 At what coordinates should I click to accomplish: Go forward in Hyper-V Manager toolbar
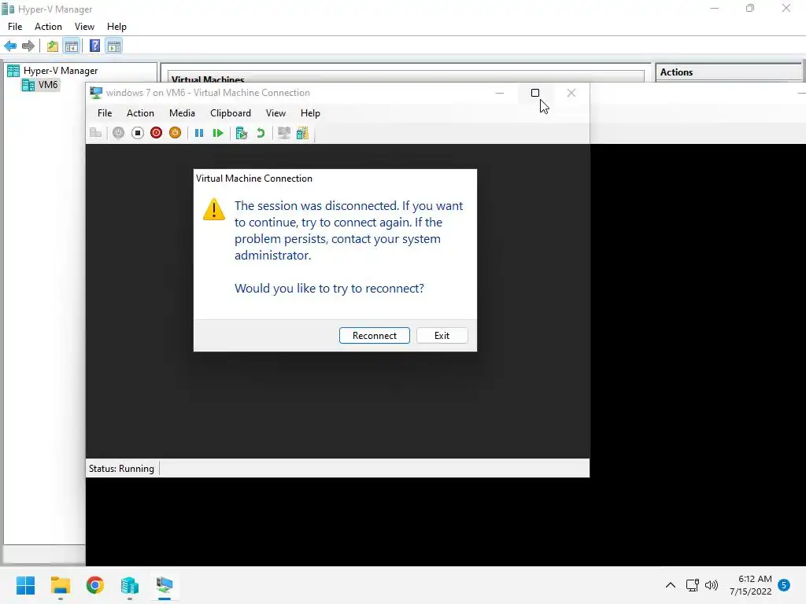tap(28, 46)
